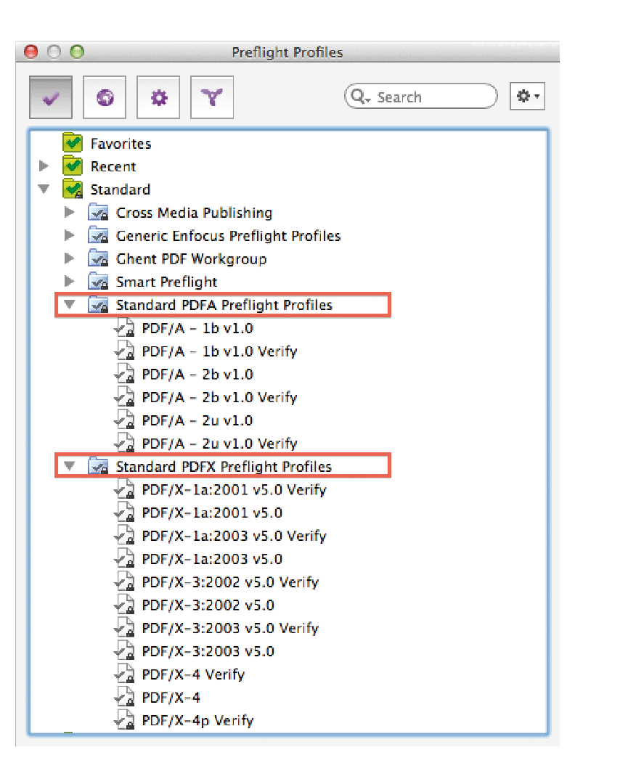628x771 pixels.
Task: Choose PDF/X-1a:2001 v5.0 Verify profile
Action: (x=234, y=490)
